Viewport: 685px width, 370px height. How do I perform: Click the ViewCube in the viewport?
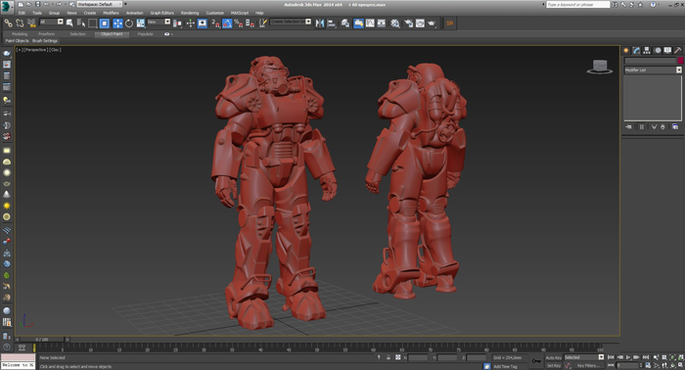tap(599, 67)
